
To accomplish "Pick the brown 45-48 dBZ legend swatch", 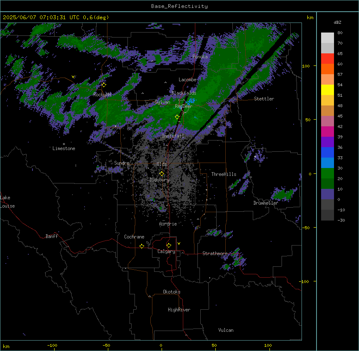I will [x=327, y=110].
